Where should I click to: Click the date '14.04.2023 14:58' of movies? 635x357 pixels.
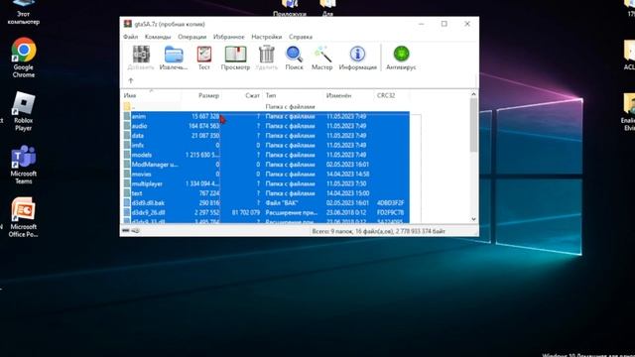coord(347,175)
